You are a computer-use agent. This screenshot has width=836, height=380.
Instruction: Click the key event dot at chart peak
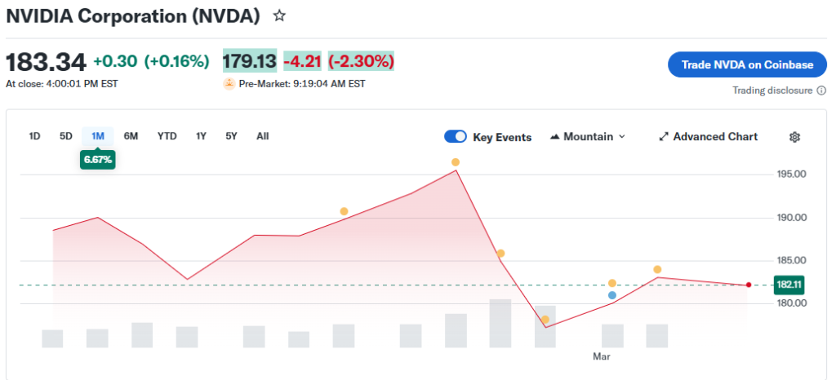click(455, 162)
